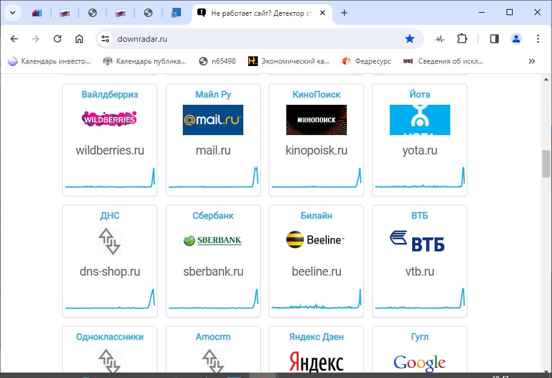The image size is (552, 378).
Task: Open a new tab with plus button
Action: 344,13
